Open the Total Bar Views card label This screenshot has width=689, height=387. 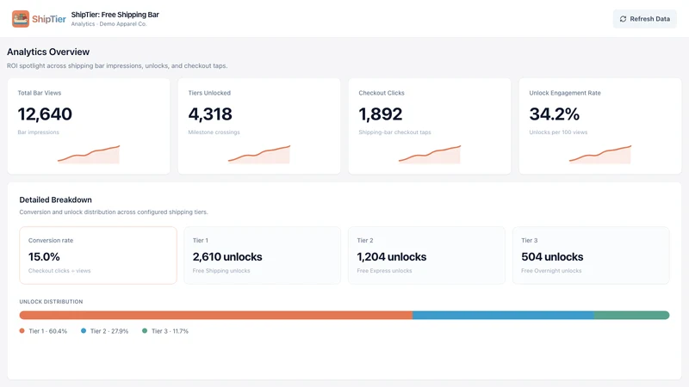(40, 93)
